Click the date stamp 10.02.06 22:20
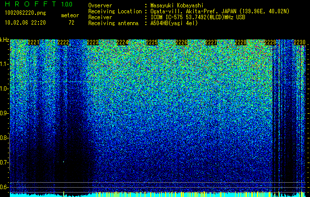Viewport: 310px width, 197px height. pyautogui.click(x=25, y=23)
